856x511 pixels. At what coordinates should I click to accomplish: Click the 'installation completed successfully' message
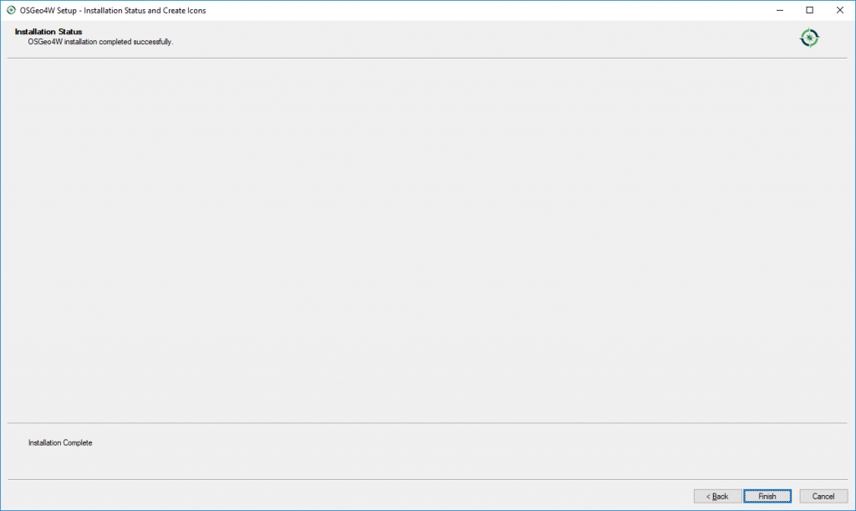pyautogui.click(x=100, y=42)
